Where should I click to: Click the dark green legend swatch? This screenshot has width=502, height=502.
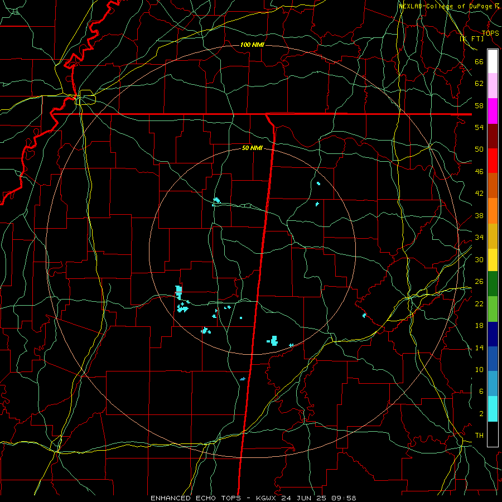pyautogui.click(x=493, y=284)
